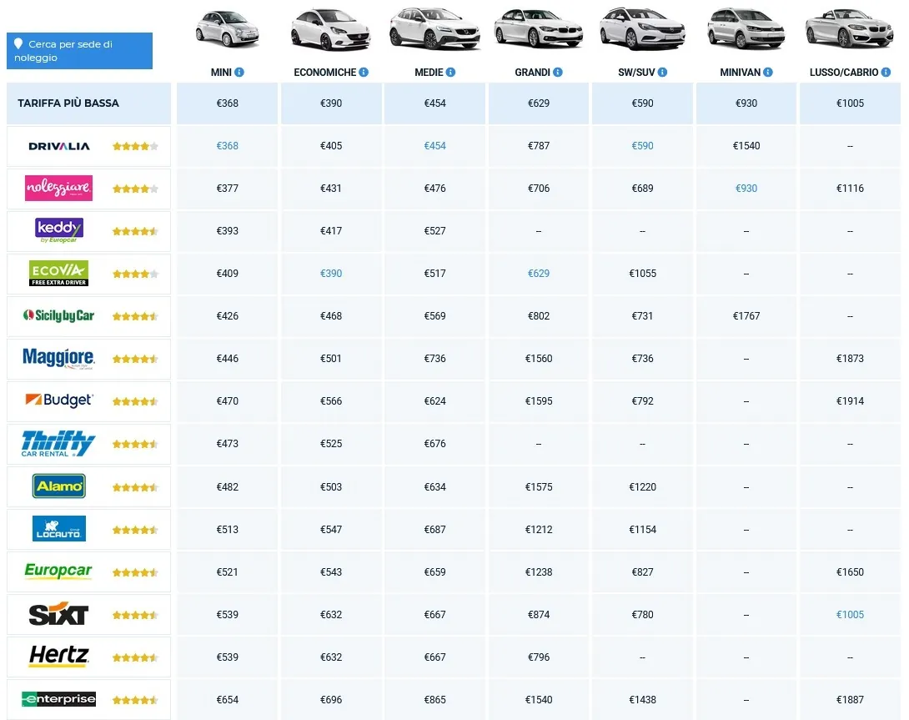This screenshot has height=720, width=909.
Task: Click Cerca per sede di noleggio button
Action: point(79,51)
